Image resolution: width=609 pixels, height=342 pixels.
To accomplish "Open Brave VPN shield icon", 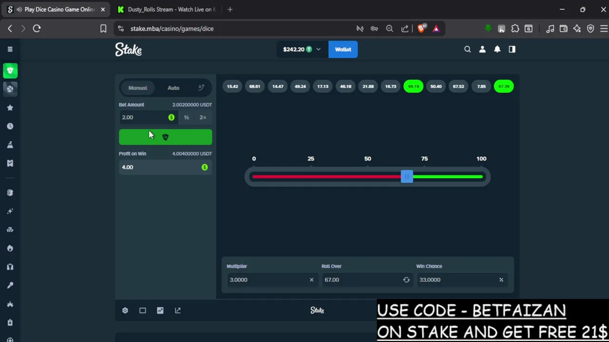I will pos(590,28).
